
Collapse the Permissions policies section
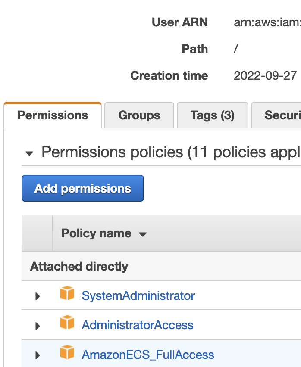coord(29,152)
